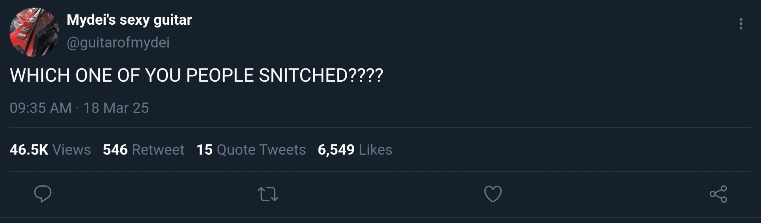Click the 46.5K view count number

click(29, 150)
